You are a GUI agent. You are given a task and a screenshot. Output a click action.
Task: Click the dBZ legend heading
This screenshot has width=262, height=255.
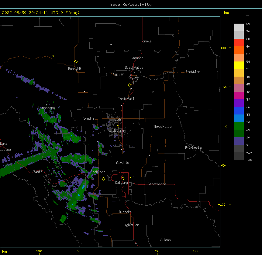[x=246, y=16]
